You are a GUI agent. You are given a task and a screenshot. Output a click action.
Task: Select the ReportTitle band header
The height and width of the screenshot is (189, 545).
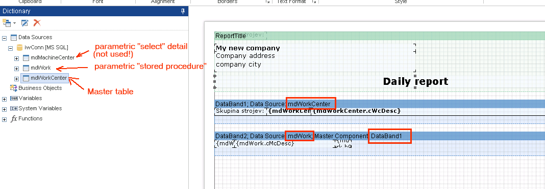pyautogui.click(x=380, y=36)
